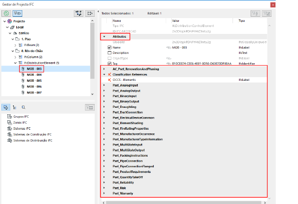298x204 pixels.
Task: Click the select elements in view icon
Action: 78,13
